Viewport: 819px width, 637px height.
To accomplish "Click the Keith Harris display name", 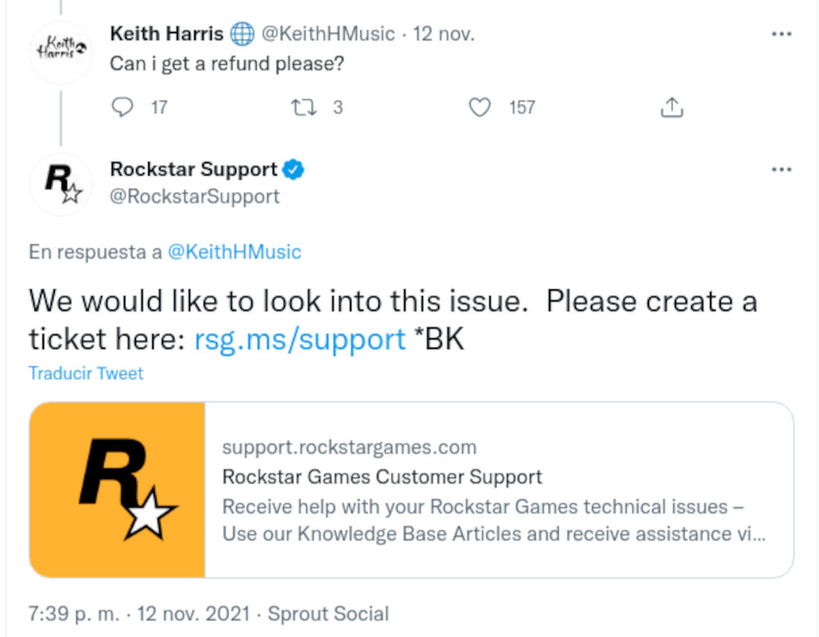I will tap(166, 34).
